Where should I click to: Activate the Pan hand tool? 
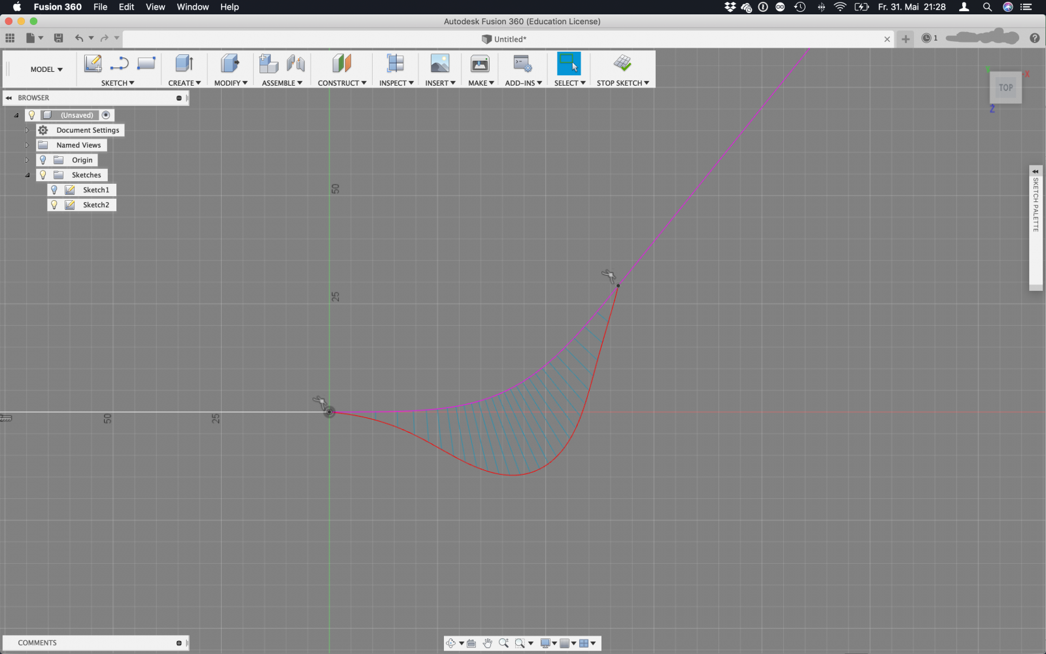(488, 643)
